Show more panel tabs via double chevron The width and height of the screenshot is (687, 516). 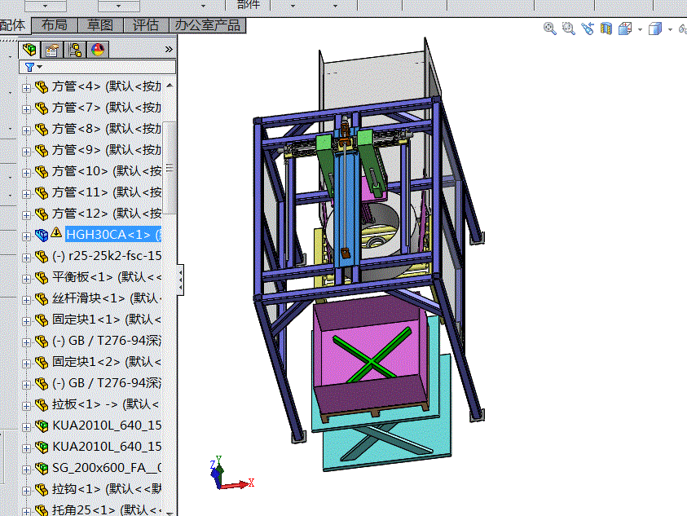(169, 50)
